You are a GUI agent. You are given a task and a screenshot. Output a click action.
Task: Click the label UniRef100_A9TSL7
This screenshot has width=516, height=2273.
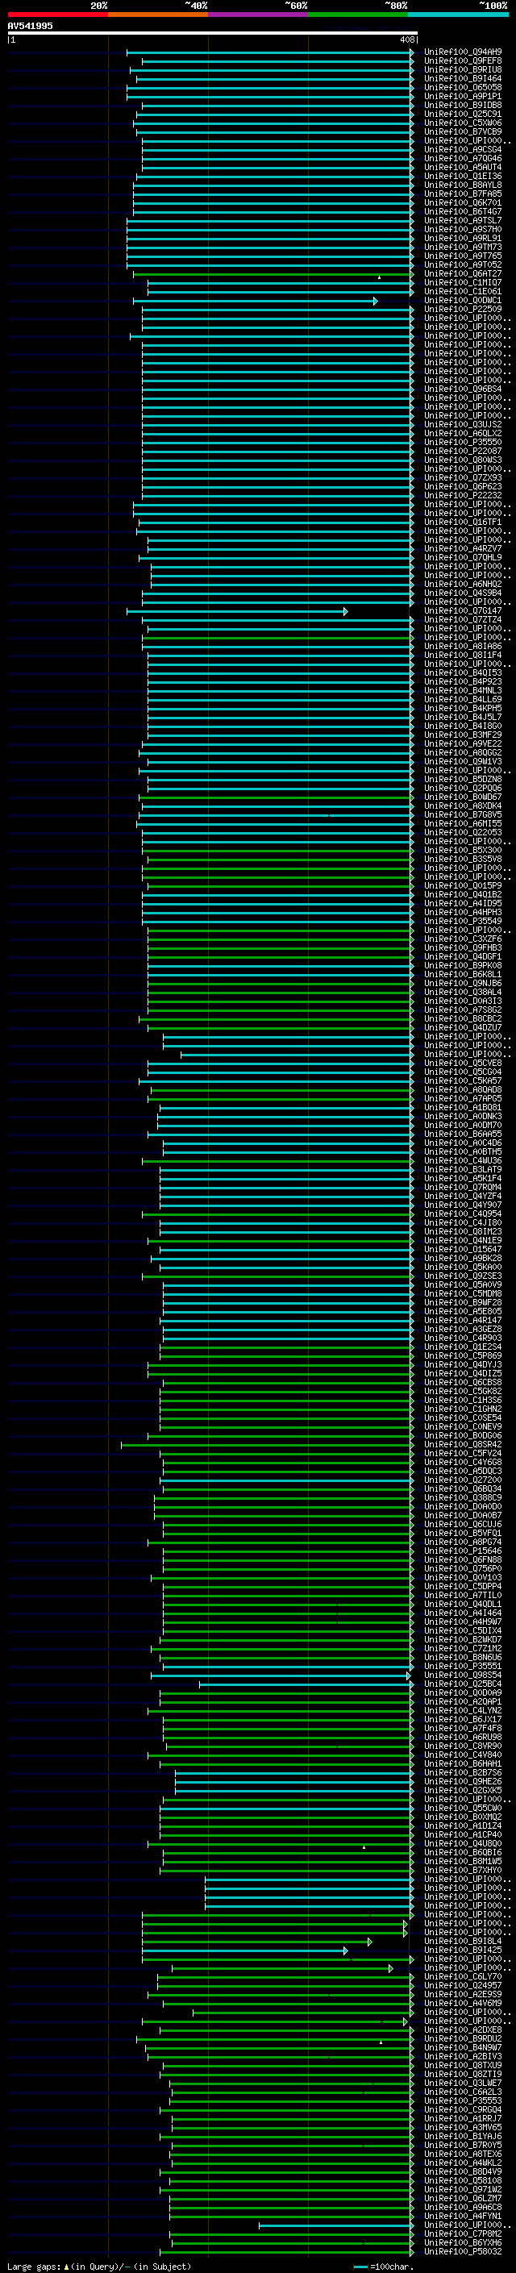pos(463,221)
